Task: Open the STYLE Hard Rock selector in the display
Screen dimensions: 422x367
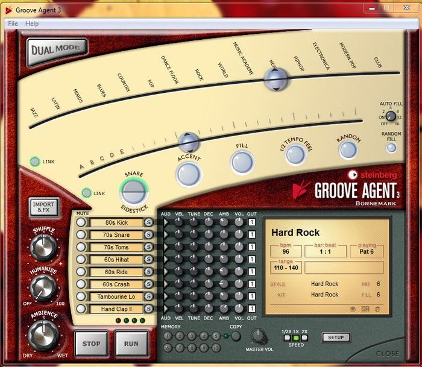Action: [x=324, y=284]
